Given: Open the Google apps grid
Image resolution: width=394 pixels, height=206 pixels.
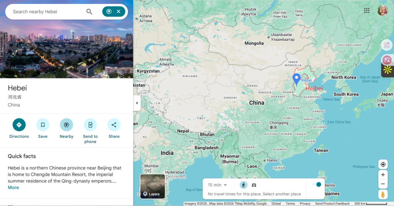Looking at the screenshot, I should click(367, 10).
